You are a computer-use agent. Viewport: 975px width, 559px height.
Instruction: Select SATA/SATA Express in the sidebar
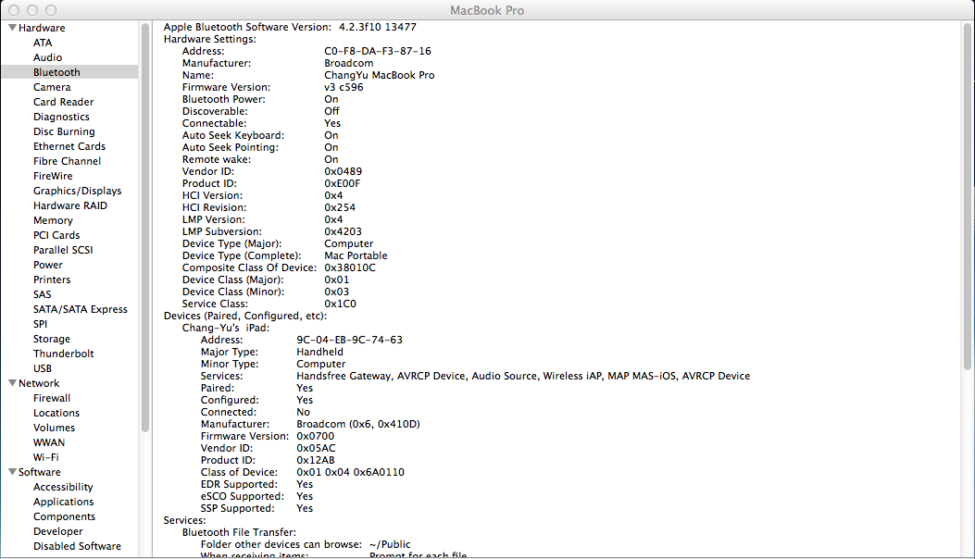point(81,309)
